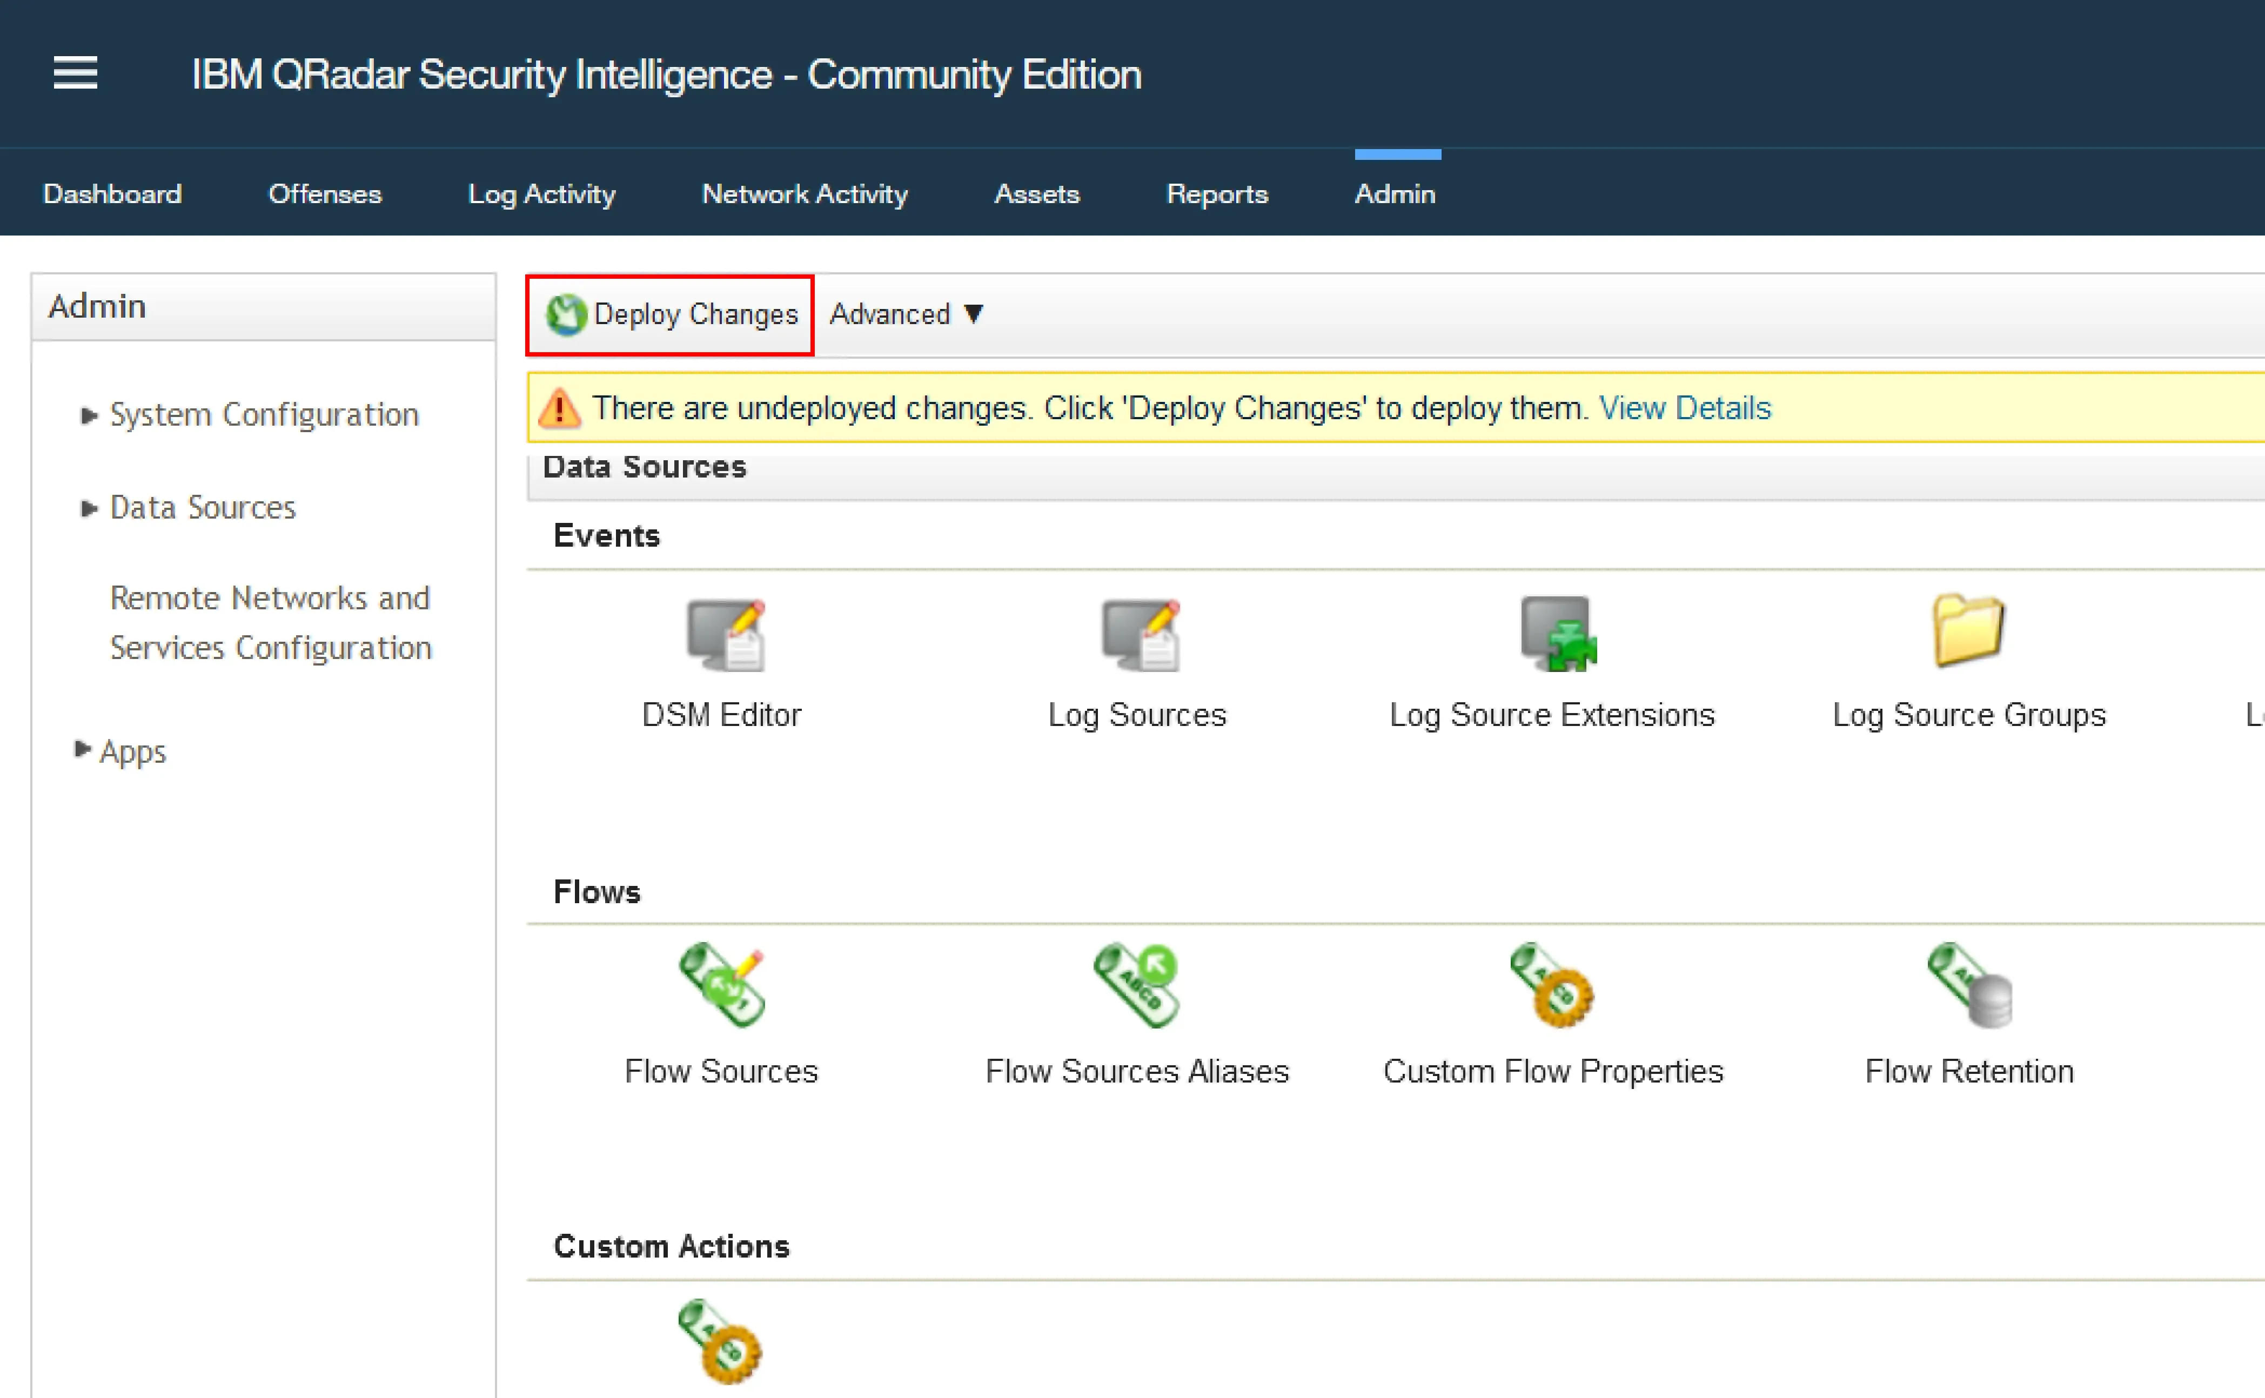Click the Flows section heading

[x=597, y=892]
